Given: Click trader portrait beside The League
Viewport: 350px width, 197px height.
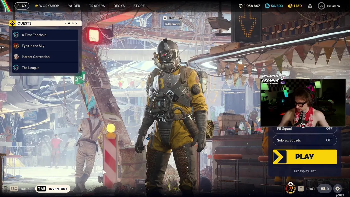Looking at the screenshot, I should point(16,68).
